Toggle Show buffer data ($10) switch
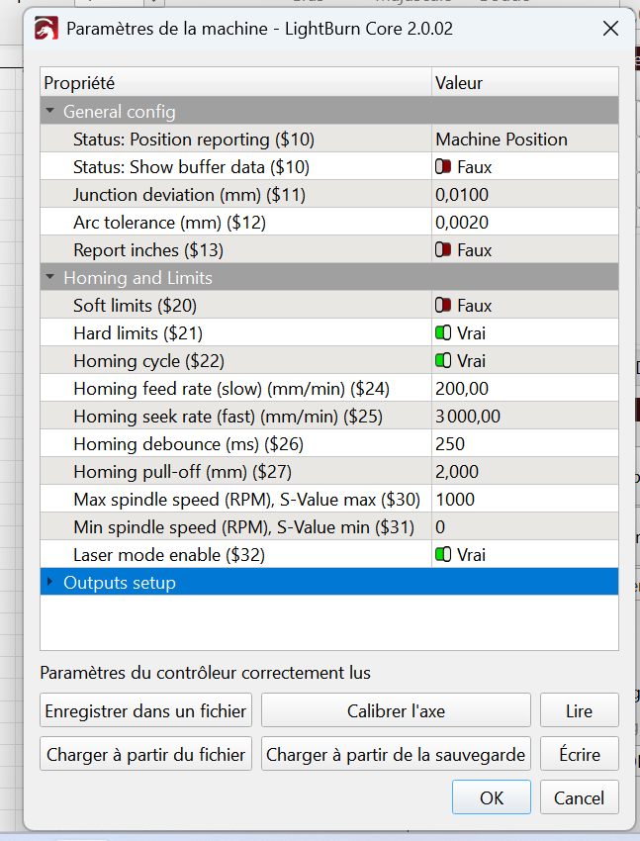The width and height of the screenshot is (640, 841). click(444, 167)
